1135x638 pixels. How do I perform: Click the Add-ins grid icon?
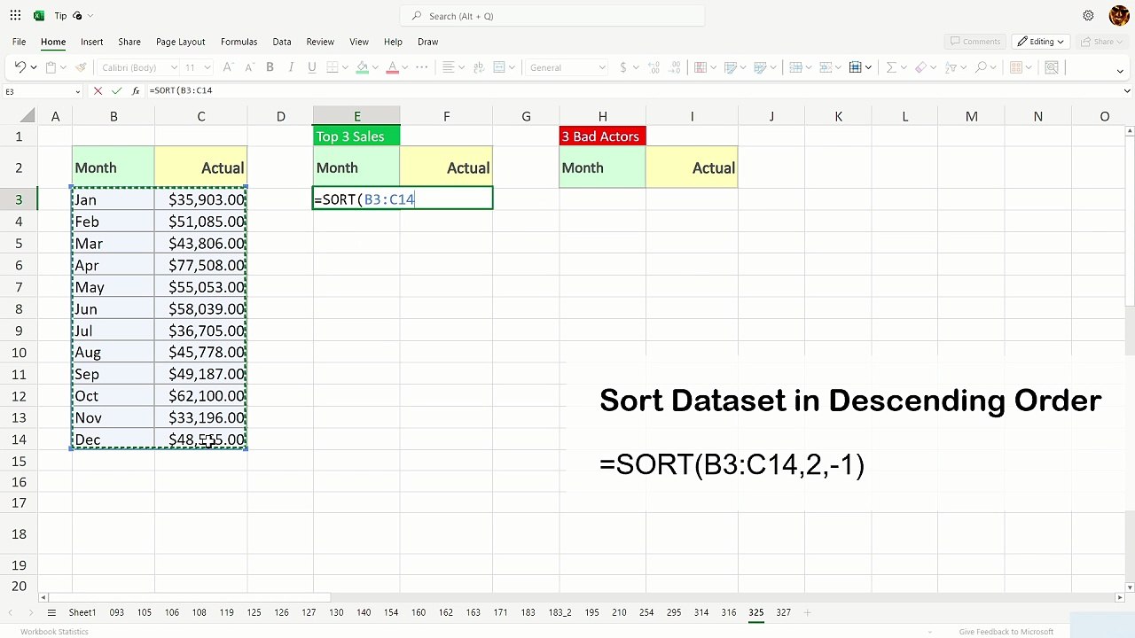click(1016, 67)
